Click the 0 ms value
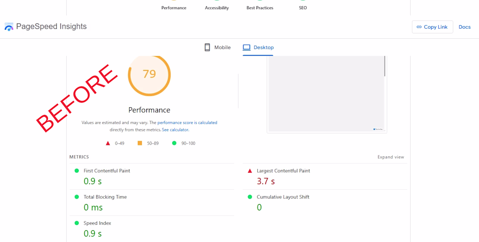 tap(93, 208)
